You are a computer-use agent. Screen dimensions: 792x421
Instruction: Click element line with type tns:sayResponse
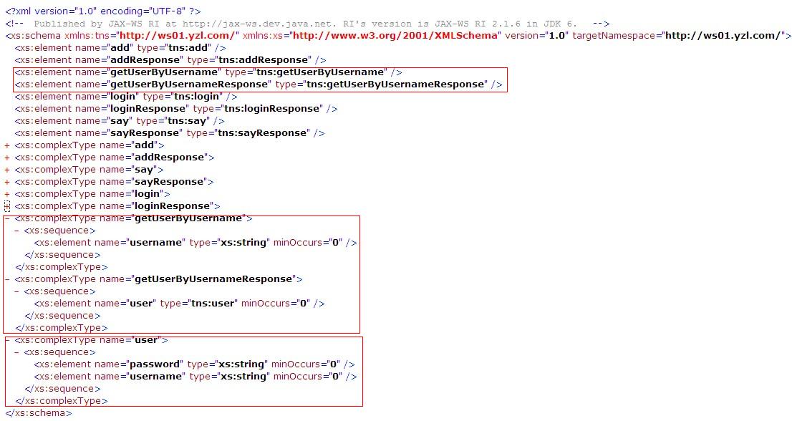pyautogui.click(x=170, y=132)
